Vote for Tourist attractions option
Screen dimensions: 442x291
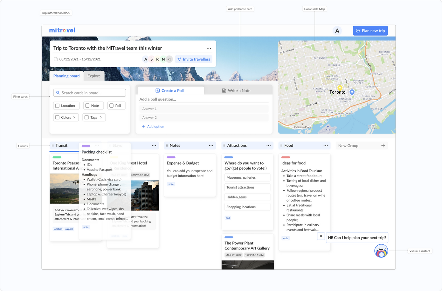tap(247, 188)
